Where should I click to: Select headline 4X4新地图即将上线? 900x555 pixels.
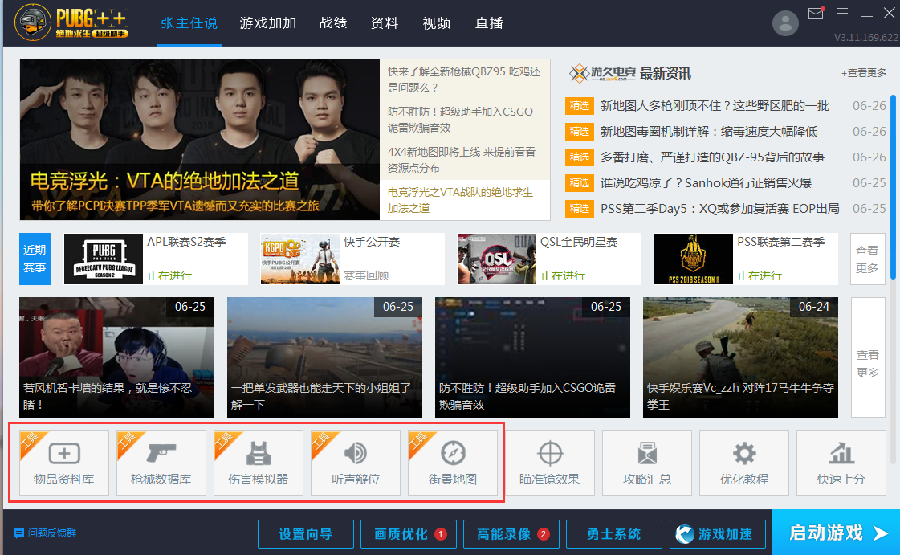464,160
